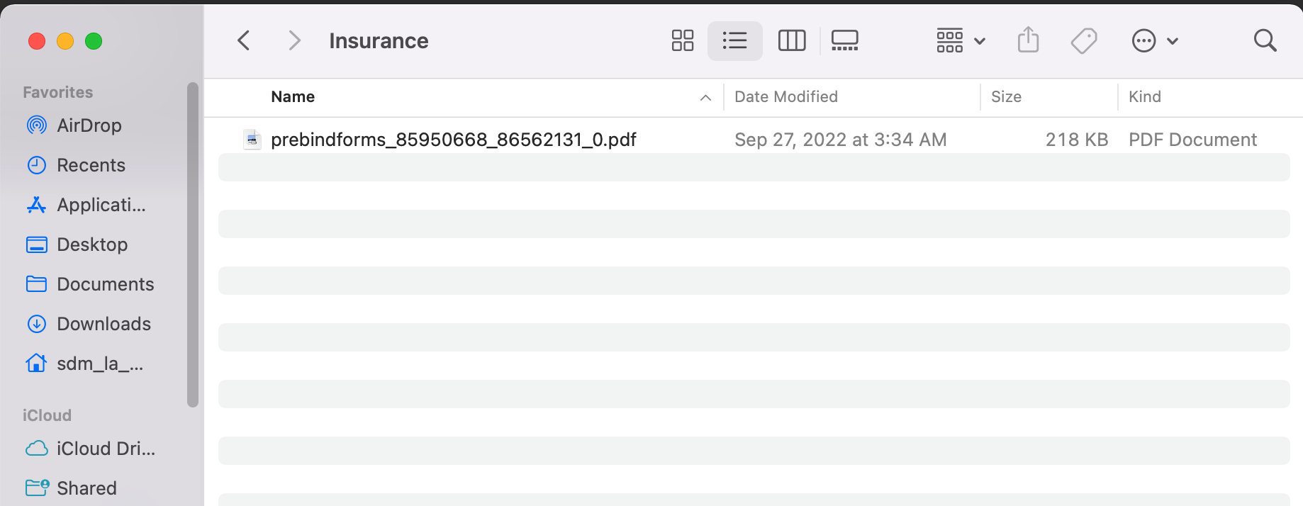
Task: Open iCloud Drive in sidebar
Action: pyautogui.click(x=105, y=449)
